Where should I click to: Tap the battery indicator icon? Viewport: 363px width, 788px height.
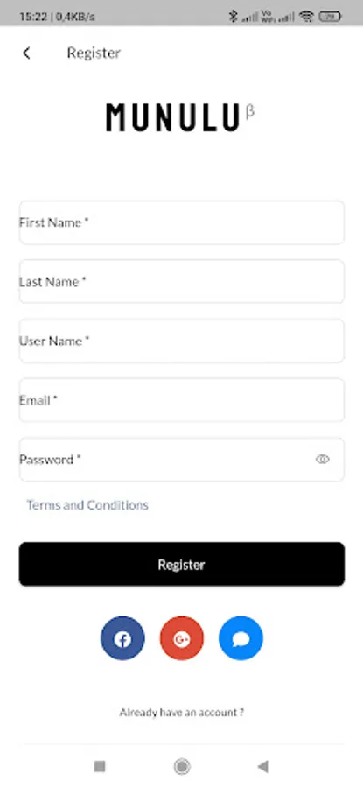tap(330, 17)
